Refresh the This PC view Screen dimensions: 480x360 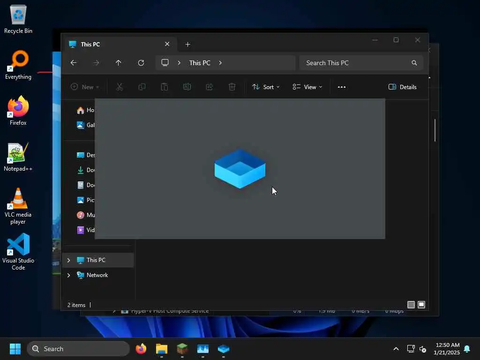(141, 63)
